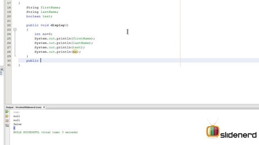This screenshot has height=145, width=259.
Task: Collapse the display() method fold at line 23
Action: (15, 29)
